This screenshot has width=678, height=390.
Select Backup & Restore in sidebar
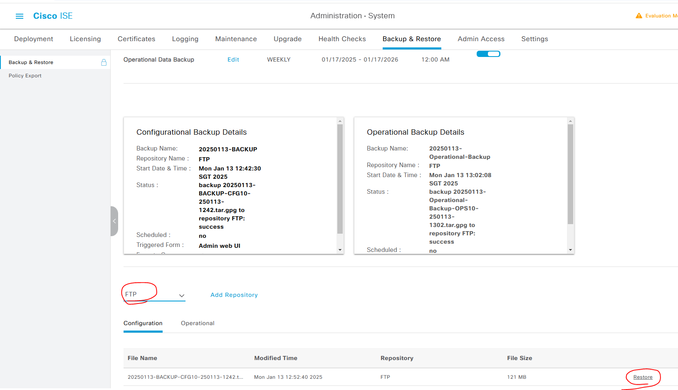tap(31, 62)
